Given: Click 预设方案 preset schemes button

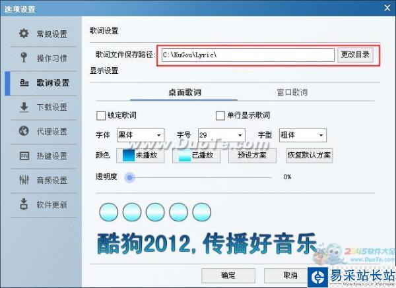Looking at the screenshot, I should (x=252, y=156).
